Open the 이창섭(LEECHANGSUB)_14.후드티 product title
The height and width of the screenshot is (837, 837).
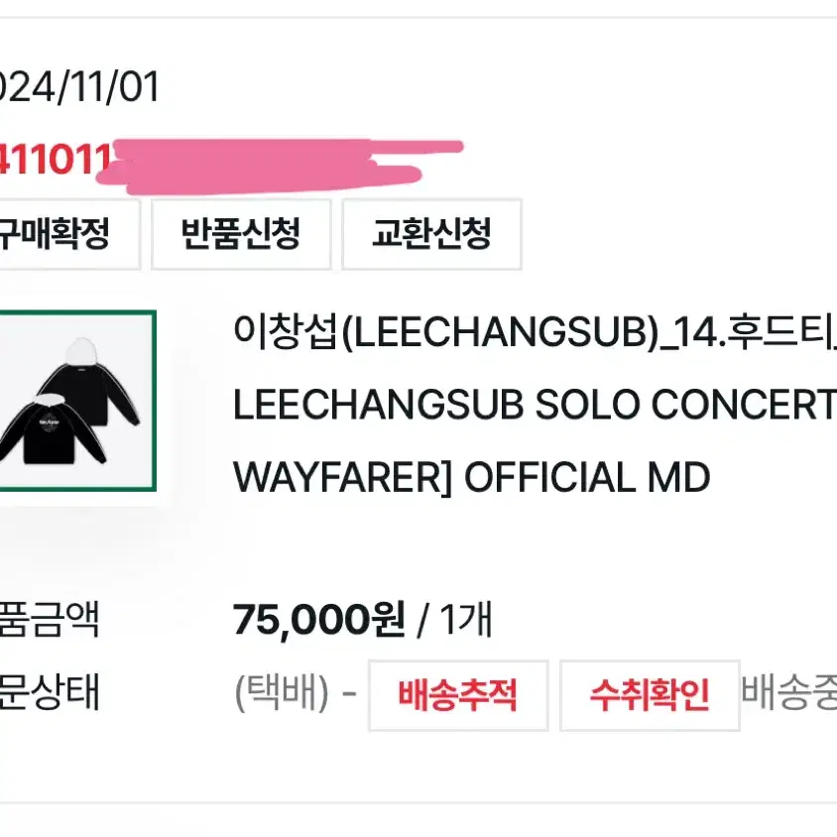(x=535, y=332)
